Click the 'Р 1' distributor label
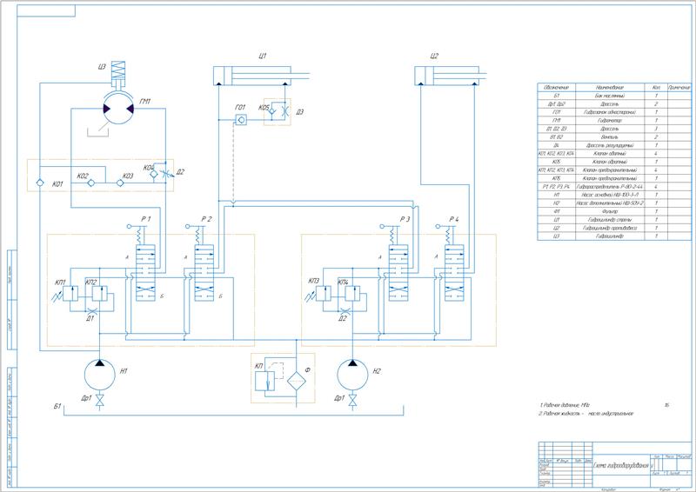Image resolution: width=696 pixels, height=492 pixels. (146, 219)
